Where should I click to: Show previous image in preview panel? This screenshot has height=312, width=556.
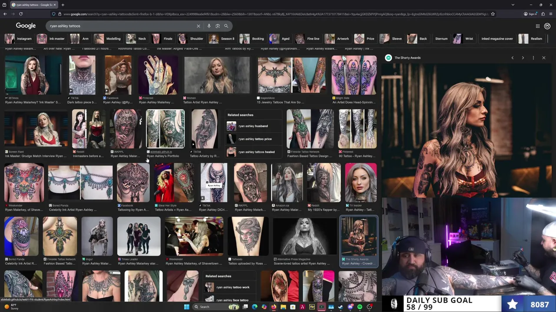click(513, 58)
